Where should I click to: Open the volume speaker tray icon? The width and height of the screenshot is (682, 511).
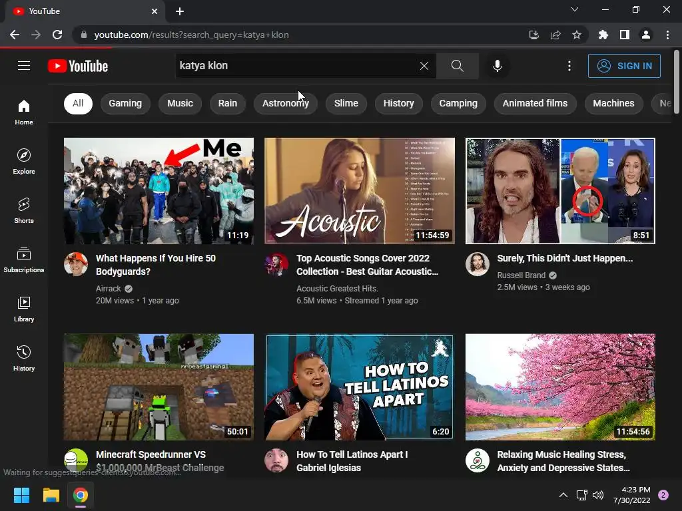point(598,495)
